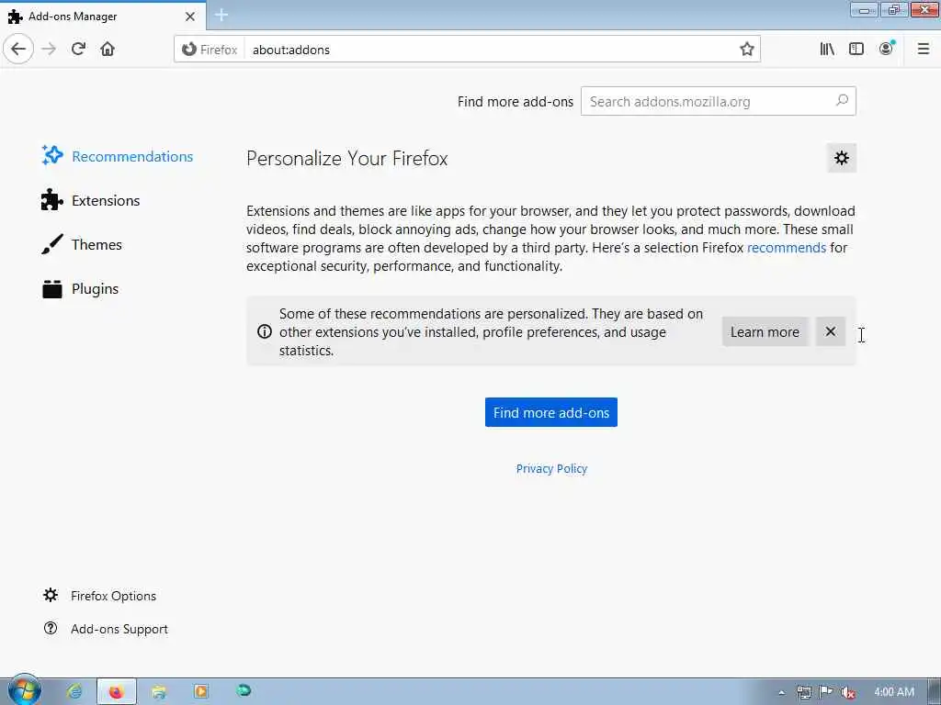Open Windows Explorer from taskbar
The image size is (941, 705).
[159, 691]
